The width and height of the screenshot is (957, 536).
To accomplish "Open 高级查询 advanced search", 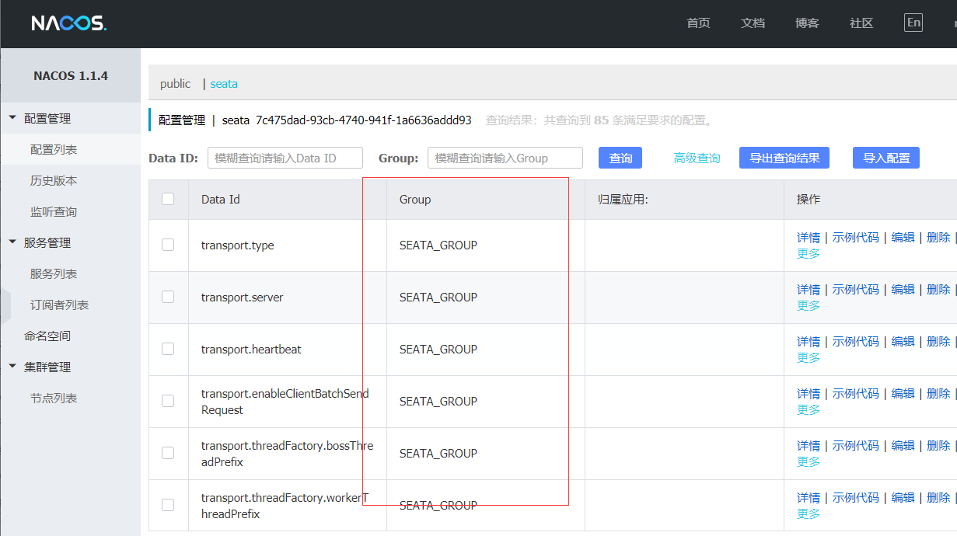I will point(697,158).
